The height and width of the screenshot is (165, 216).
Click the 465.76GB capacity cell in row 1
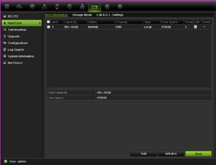pos(71,27)
